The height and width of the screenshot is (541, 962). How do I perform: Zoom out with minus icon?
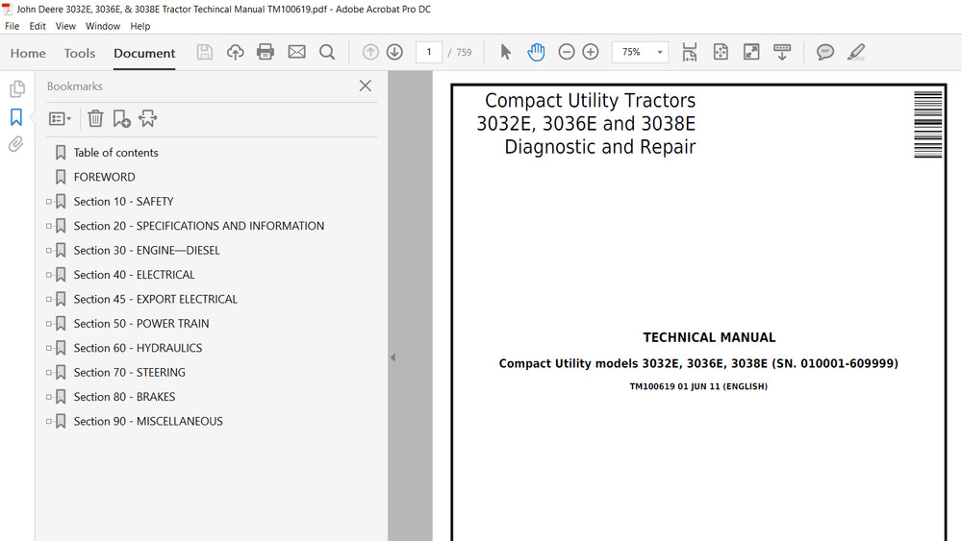coord(567,52)
